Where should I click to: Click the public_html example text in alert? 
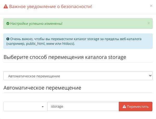35,44
